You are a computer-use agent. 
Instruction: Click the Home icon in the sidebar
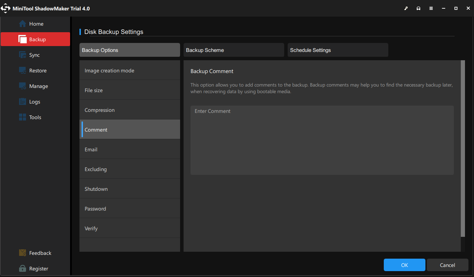point(23,24)
